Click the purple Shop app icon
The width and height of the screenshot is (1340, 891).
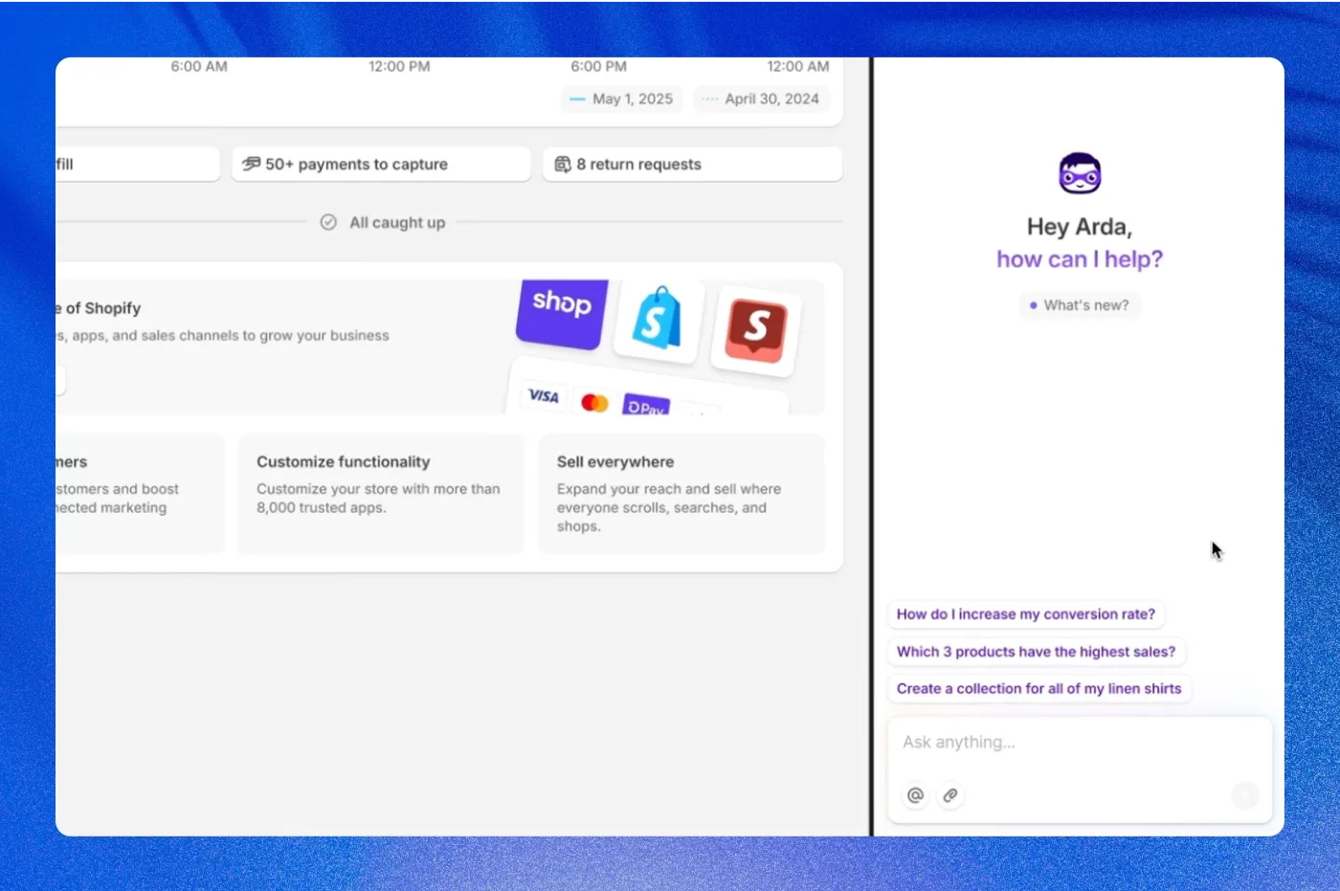(562, 311)
